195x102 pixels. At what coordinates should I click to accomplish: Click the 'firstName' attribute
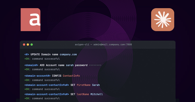pyautogui.click(x=84, y=85)
